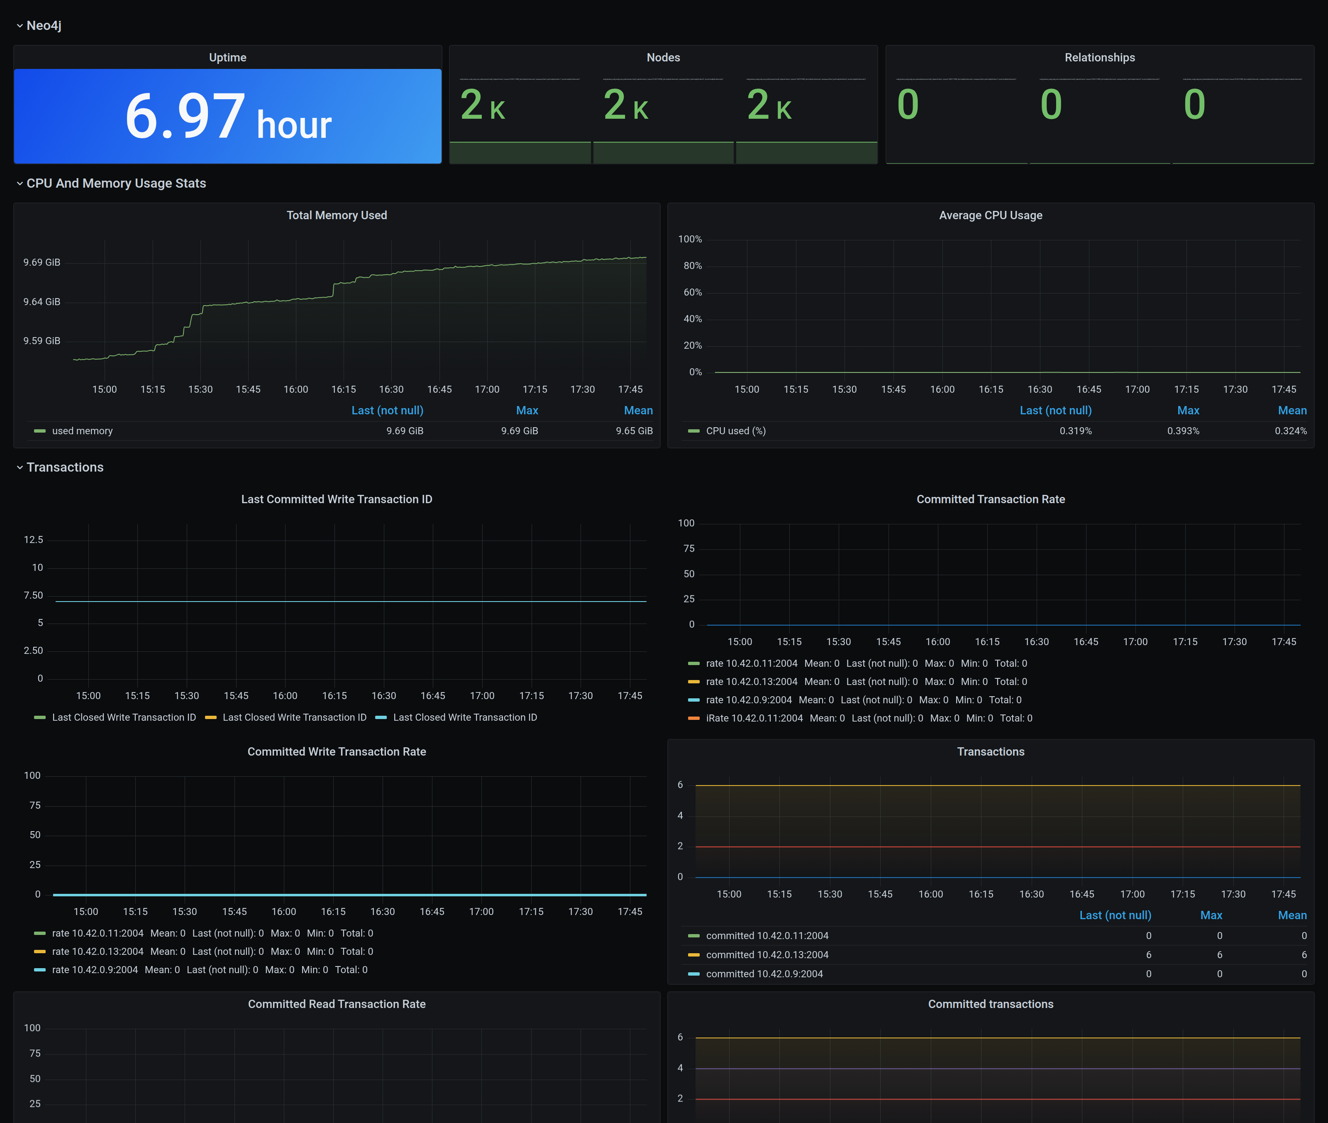Screen dimensions: 1328x1123
Task: Open the Uptime panel title menu
Action: pyautogui.click(x=228, y=57)
